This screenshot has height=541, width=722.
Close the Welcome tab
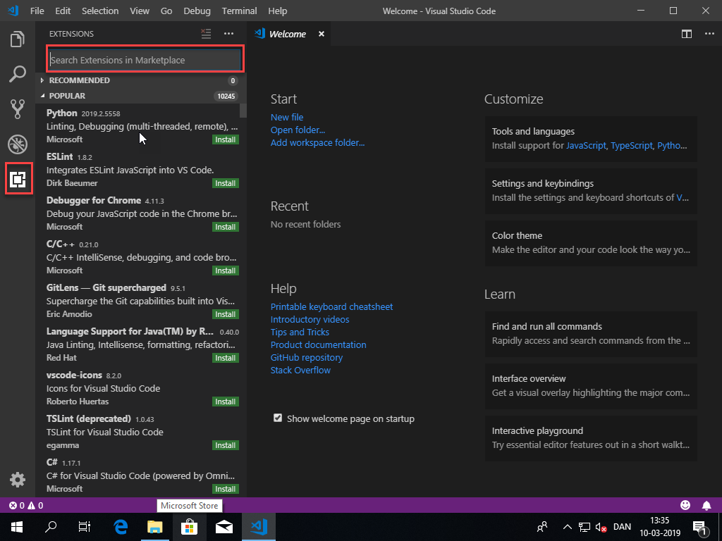[x=322, y=34]
